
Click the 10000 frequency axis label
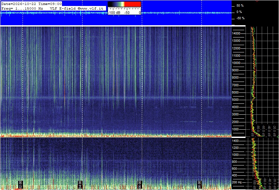236,63
